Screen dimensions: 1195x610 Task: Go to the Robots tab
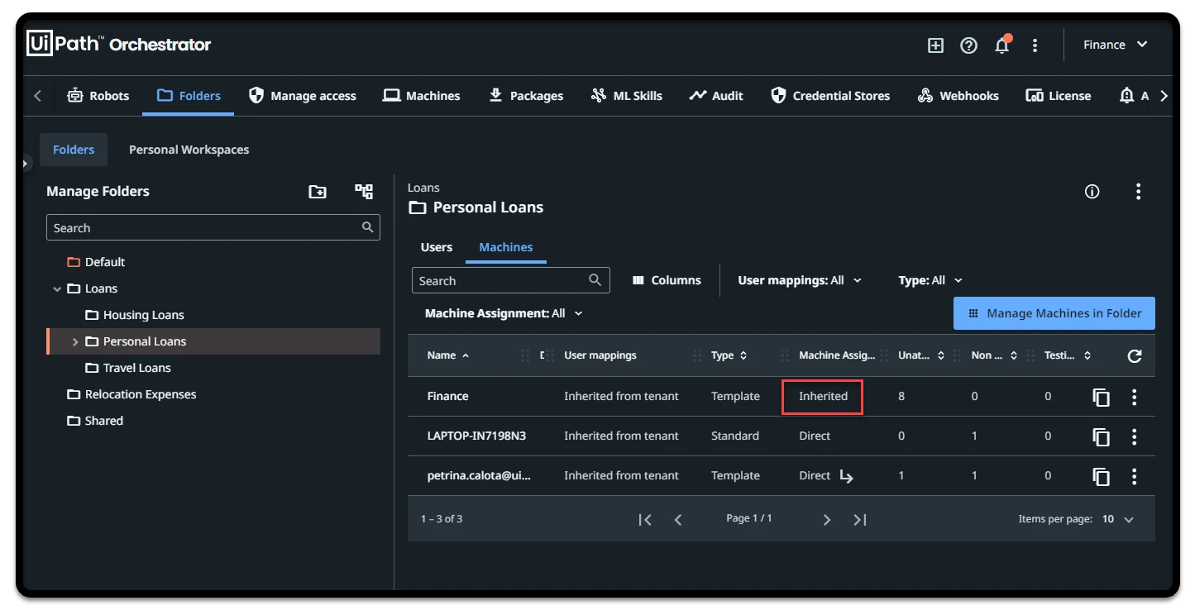(98, 96)
